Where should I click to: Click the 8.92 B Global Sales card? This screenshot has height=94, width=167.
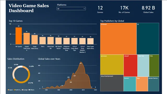tap(148, 9)
